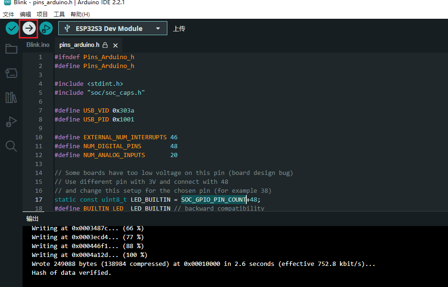
Task: Click the Arduino IDE app logo
Action: 7,2
